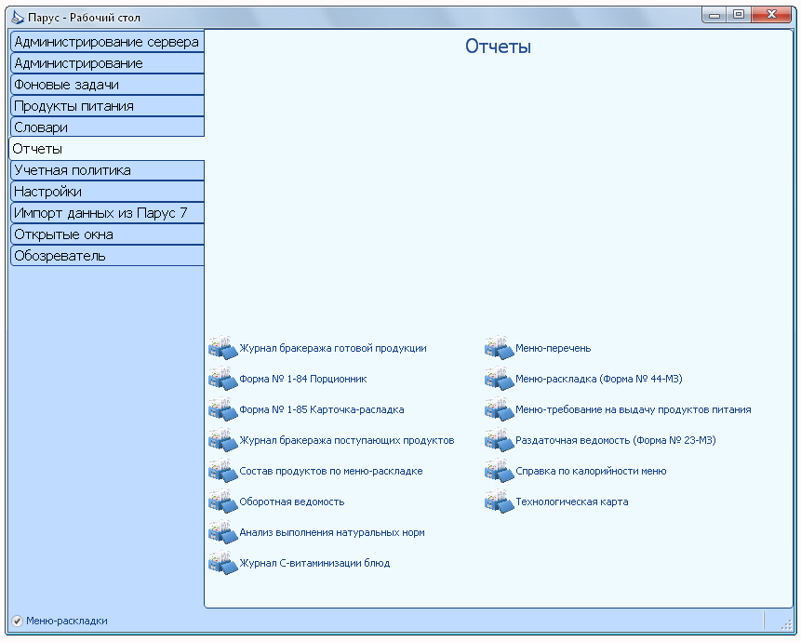Viewport: 801px width, 642px height.
Task: Open the Технологическая карта report link
Action: pos(571,502)
